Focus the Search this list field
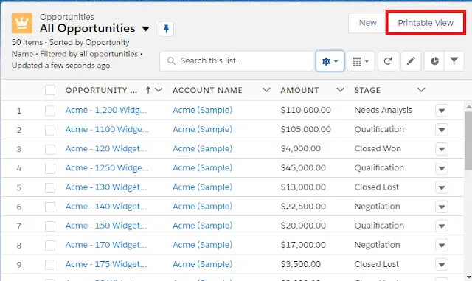Screen dimensions: 472x281 pyautogui.click(x=236, y=61)
